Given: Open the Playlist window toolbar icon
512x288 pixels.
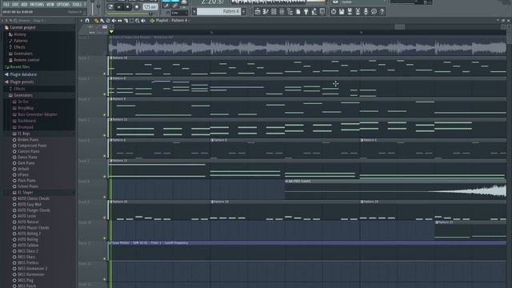Looking at the screenshot, I should (258, 12).
